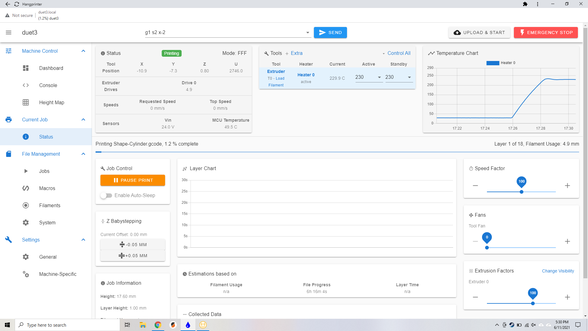Image resolution: width=588 pixels, height=331 pixels.
Task: Click the Speed Factor slider track
Action: pyautogui.click(x=521, y=192)
